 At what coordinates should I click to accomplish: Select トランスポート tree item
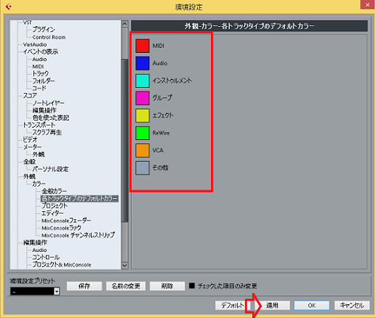pos(39,125)
